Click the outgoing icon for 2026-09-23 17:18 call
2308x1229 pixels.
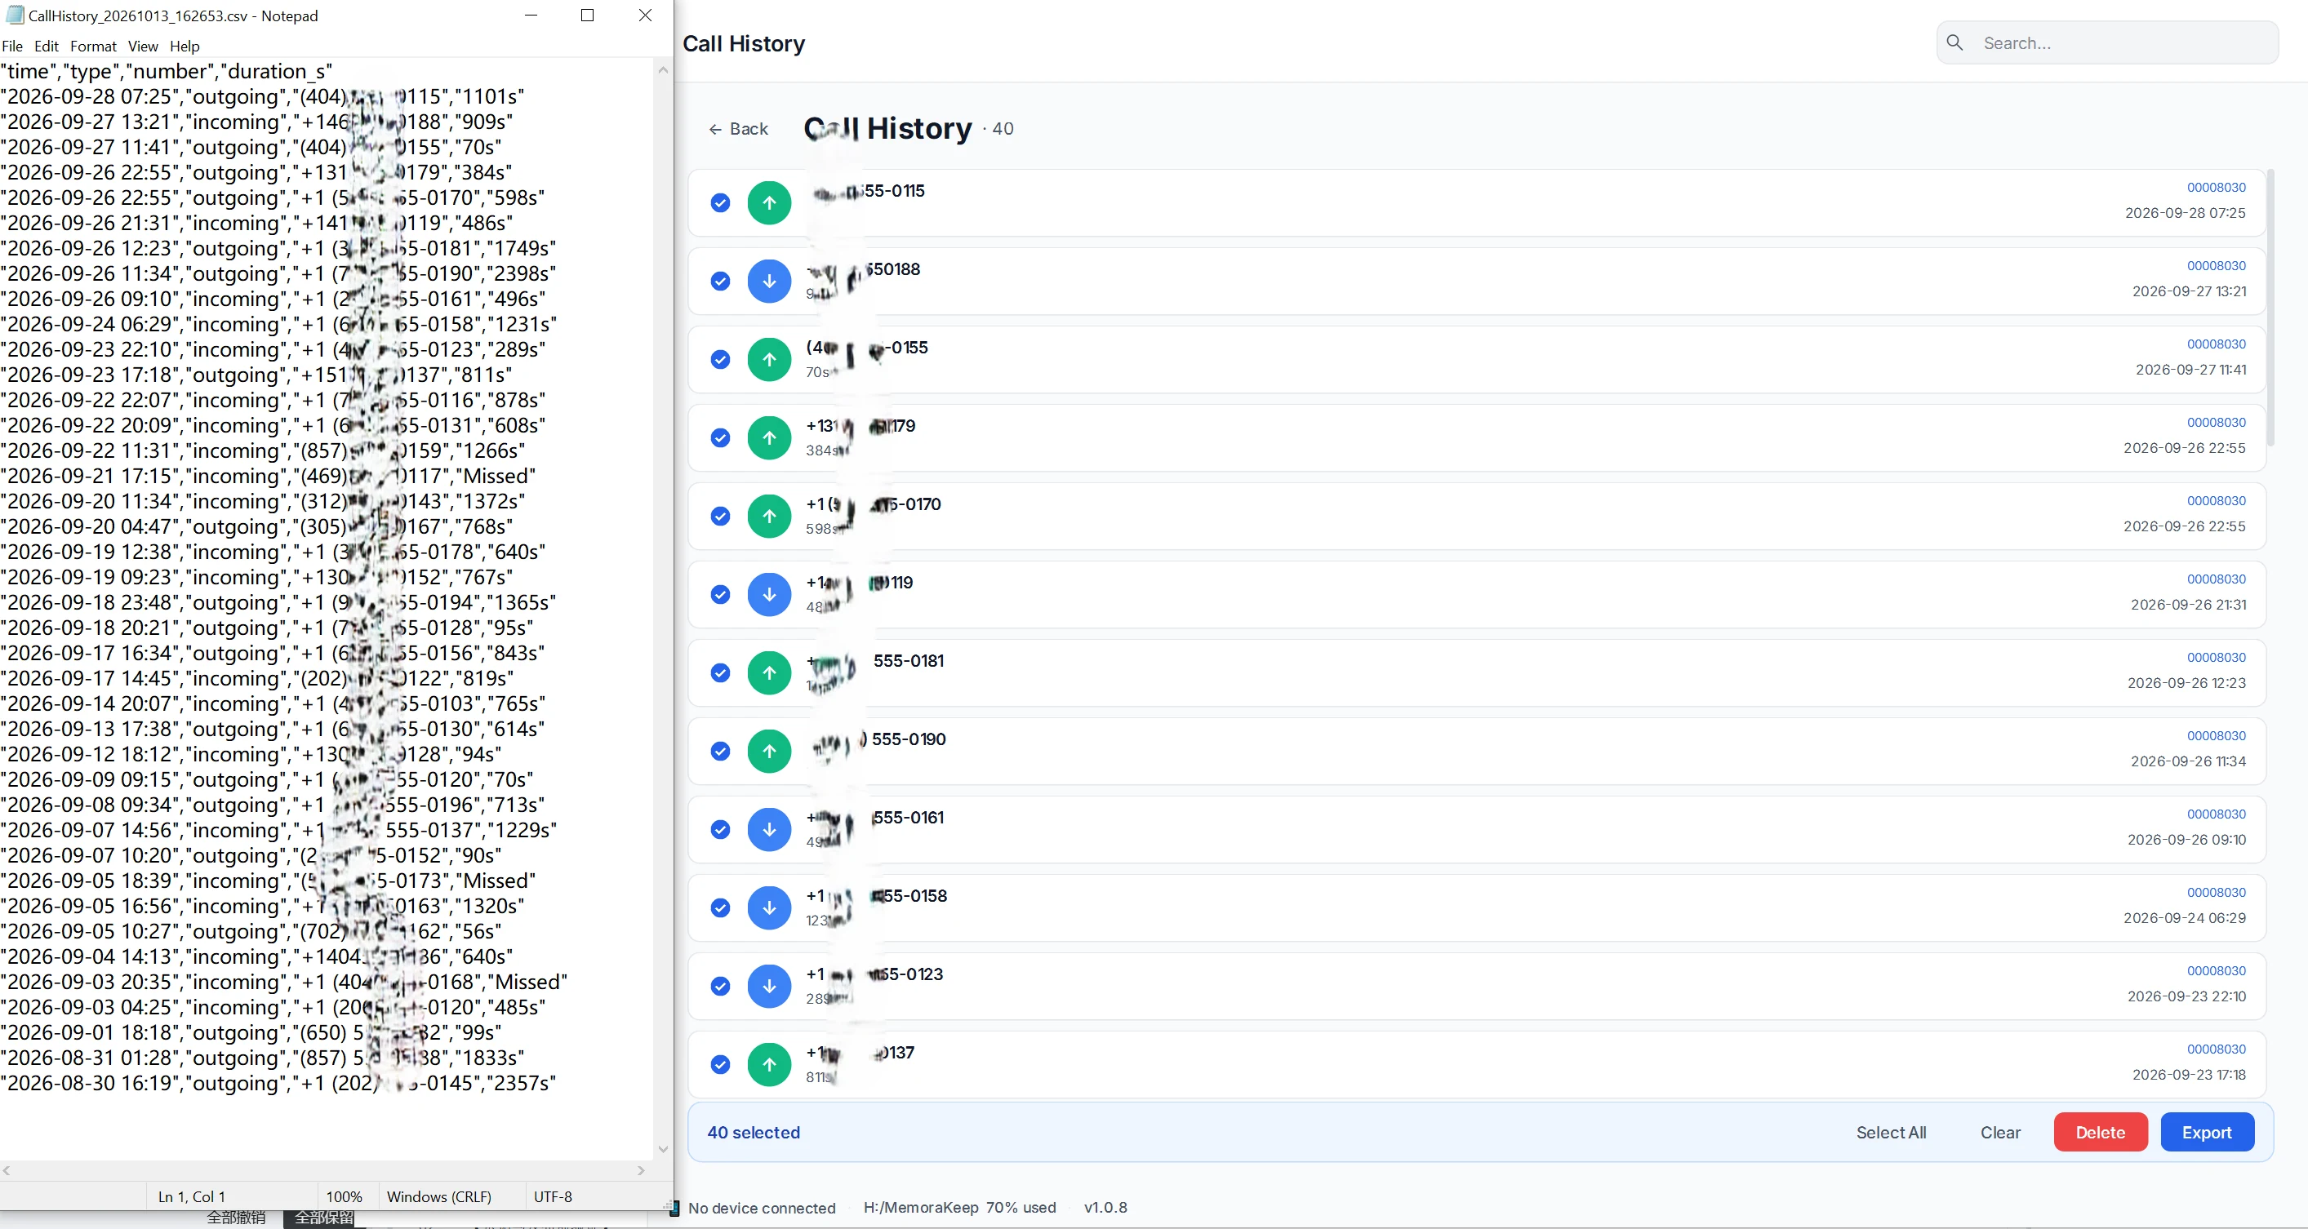click(769, 1065)
